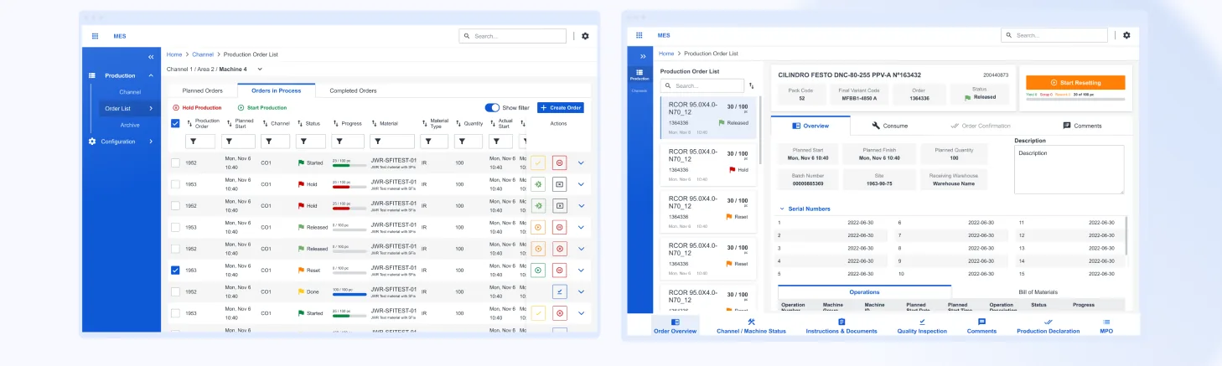Collapse the Production section in the left sidebar
Viewport: 1222px width, 366px height.
pos(151,75)
